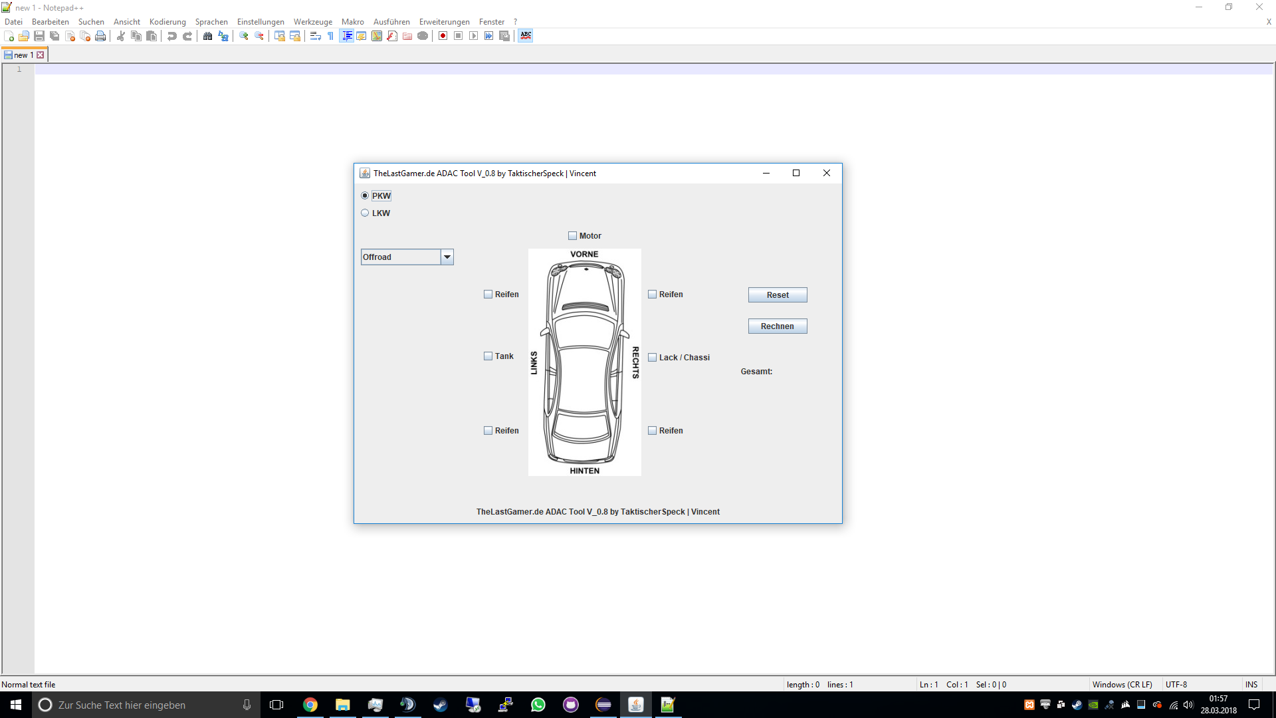Click the Print toolbar icon
Screen dimensions: 1276x718
point(100,36)
